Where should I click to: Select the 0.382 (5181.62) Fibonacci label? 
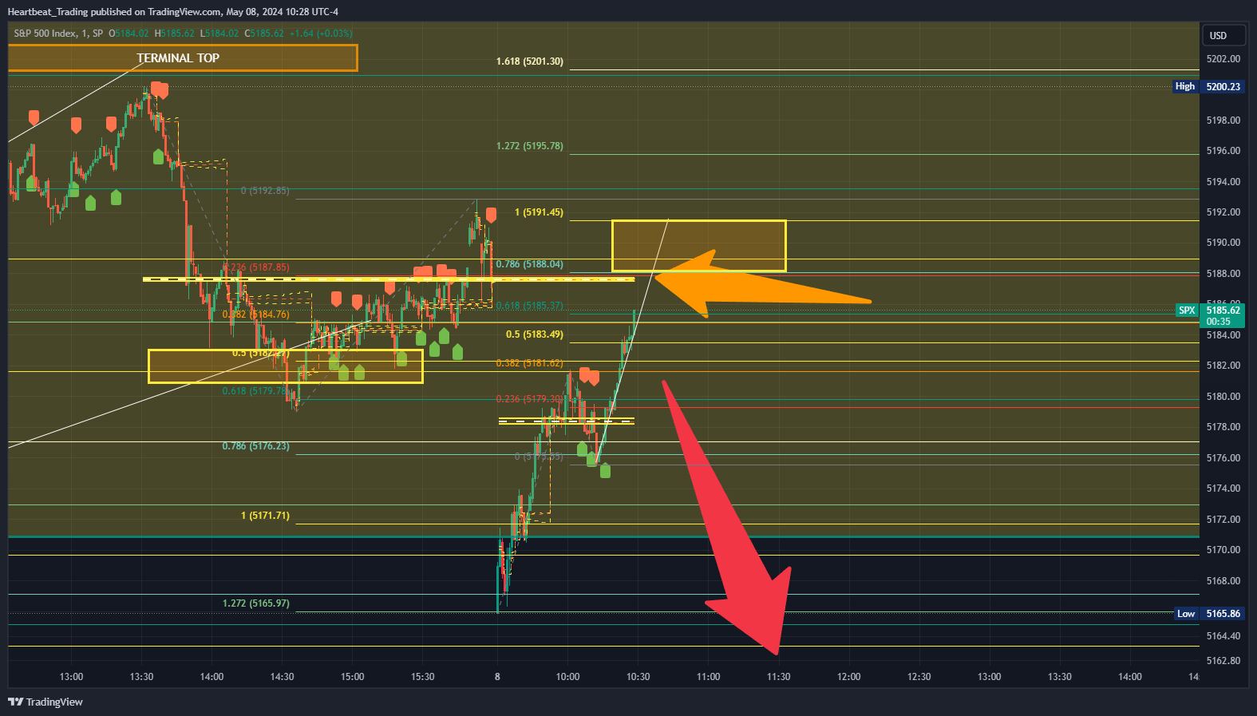click(x=529, y=363)
